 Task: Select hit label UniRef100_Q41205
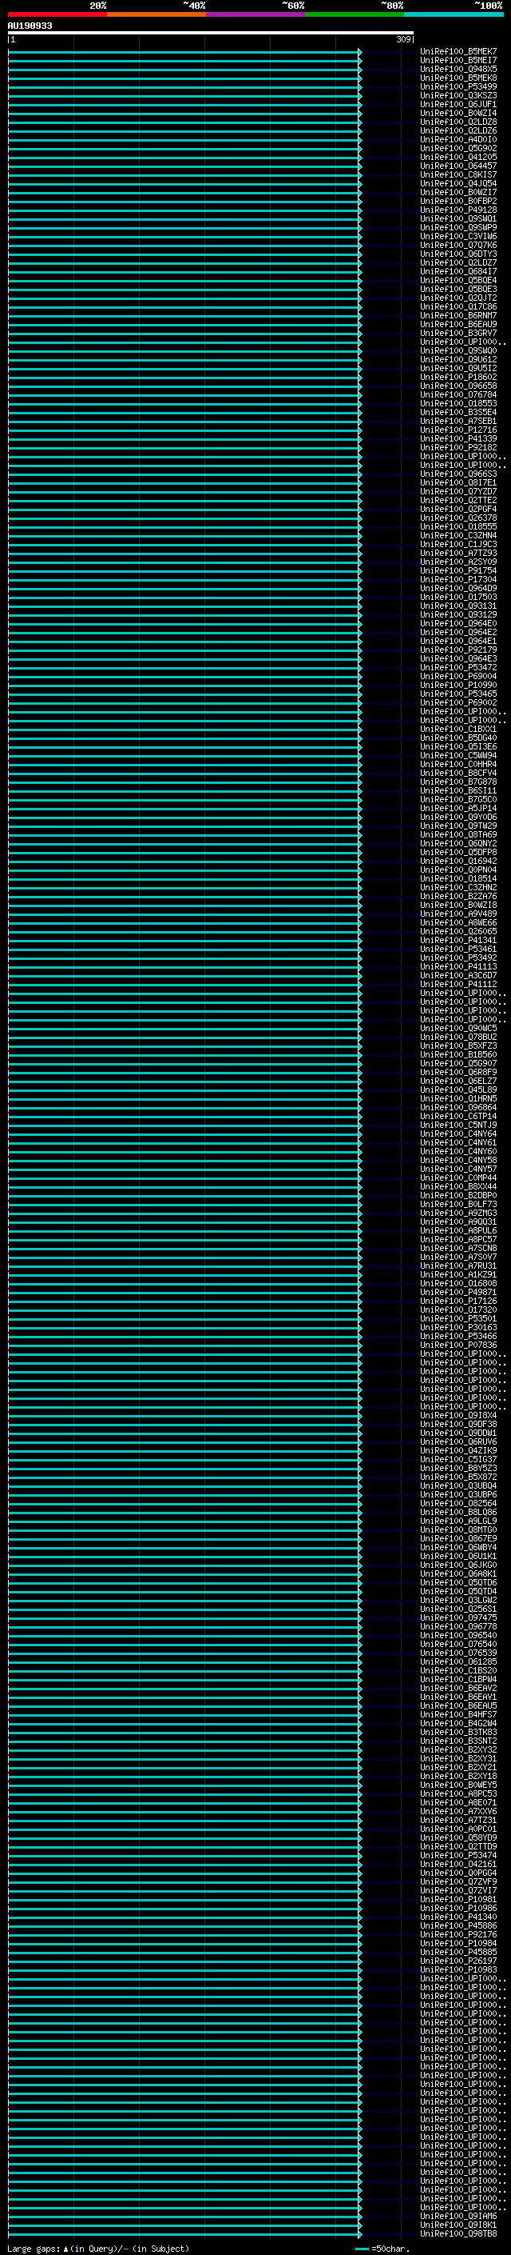[x=458, y=158]
